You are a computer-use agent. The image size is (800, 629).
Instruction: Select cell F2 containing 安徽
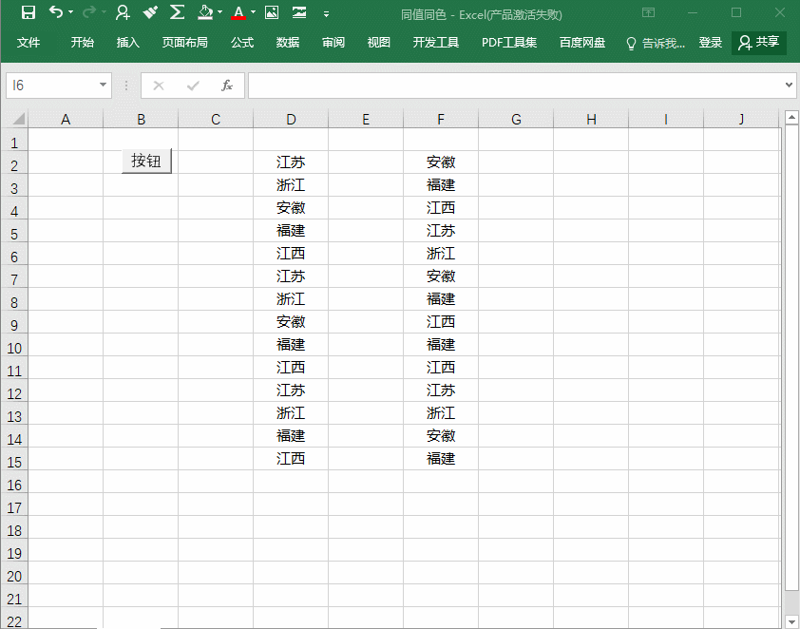[x=441, y=162]
